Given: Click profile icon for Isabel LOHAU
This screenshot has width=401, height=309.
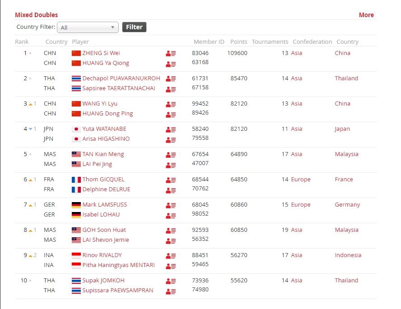Looking at the screenshot, I should (170, 215).
